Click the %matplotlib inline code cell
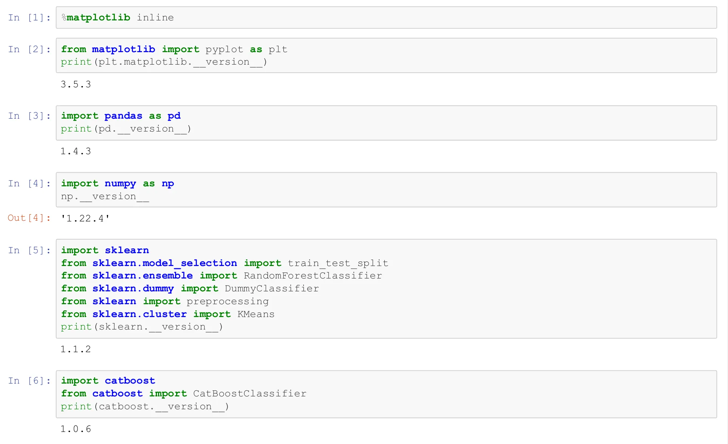This screenshot has width=728, height=444. click(x=386, y=17)
